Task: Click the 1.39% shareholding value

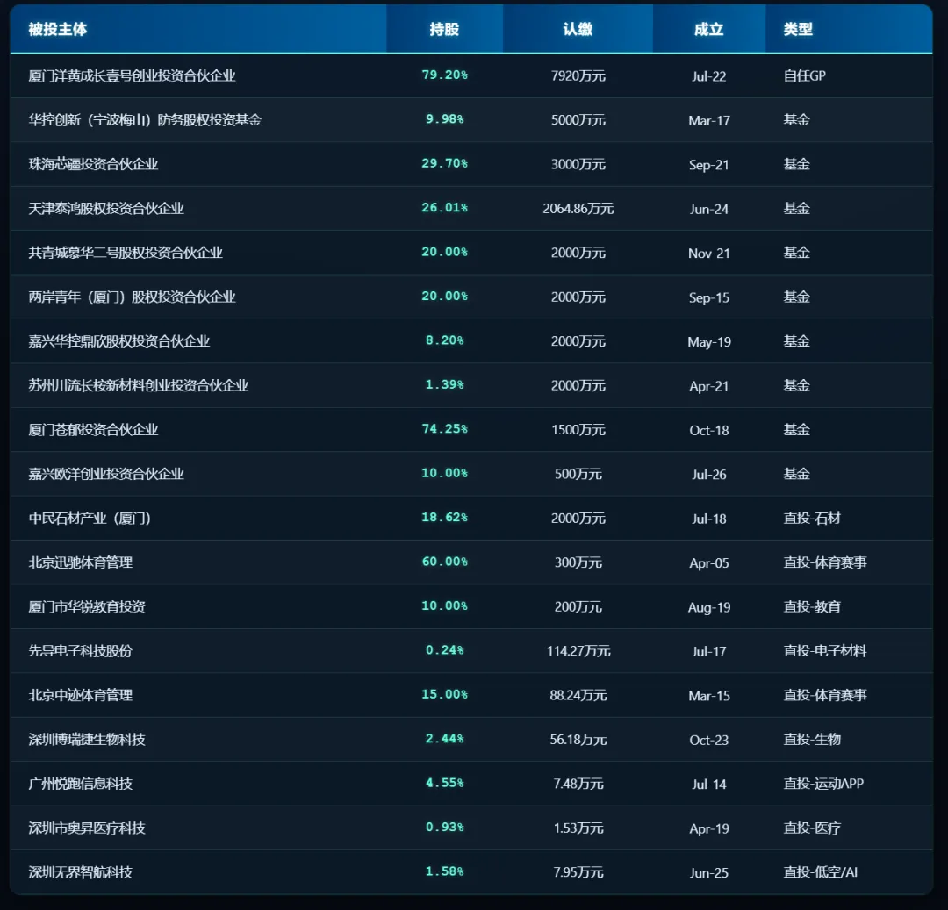Action: coord(445,384)
